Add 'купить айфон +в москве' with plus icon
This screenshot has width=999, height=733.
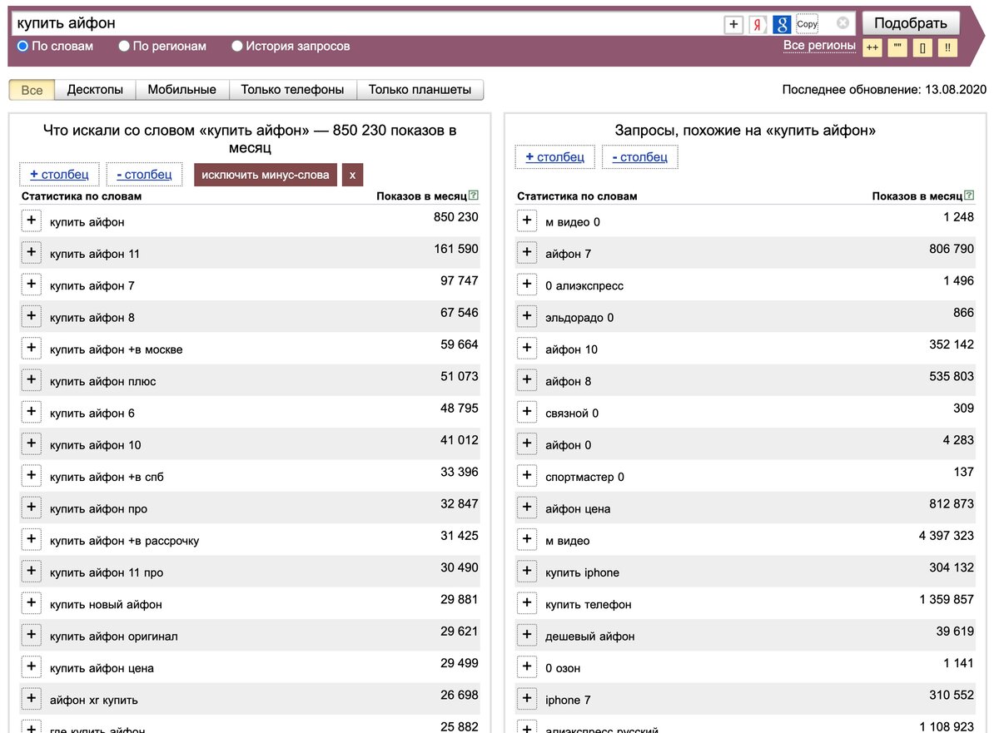pyautogui.click(x=32, y=348)
